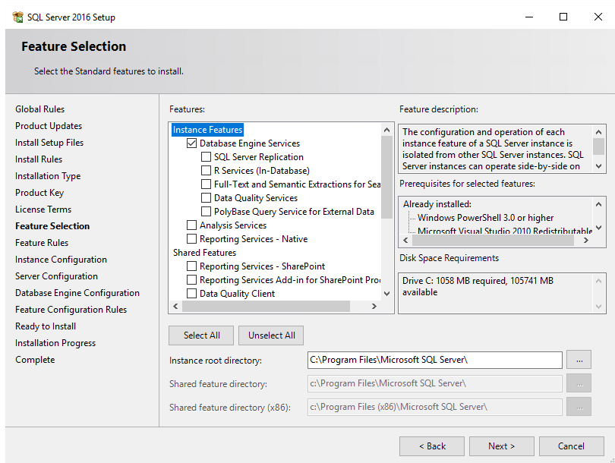The width and height of the screenshot is (615, 463).
Task: Open the Instance Configuration step
Action: [x=61, y=260]
